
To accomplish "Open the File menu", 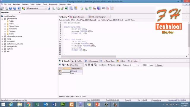I will (x=5, y=4).
